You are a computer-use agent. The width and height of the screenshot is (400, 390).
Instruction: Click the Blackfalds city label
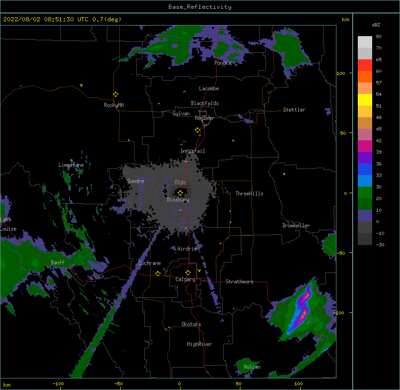[205, 103]
